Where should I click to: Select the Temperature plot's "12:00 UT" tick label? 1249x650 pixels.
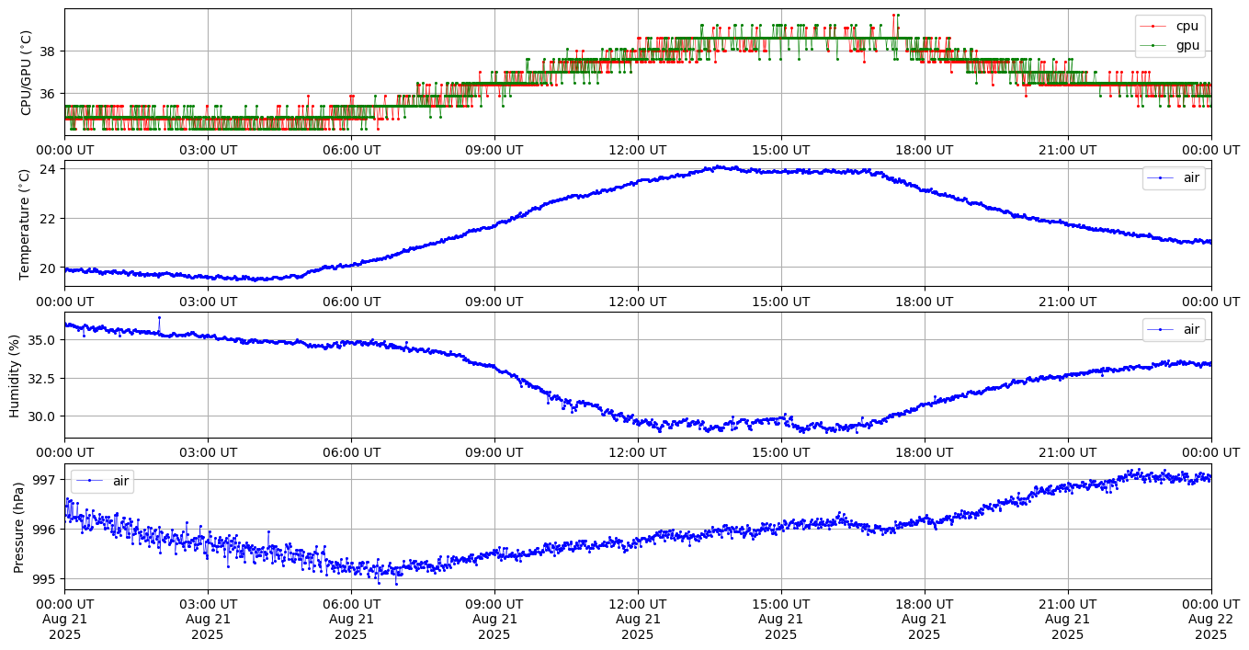coord(638,302)
